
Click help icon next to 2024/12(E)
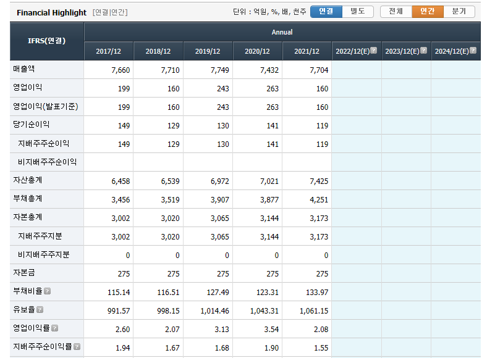[x=473, y=51]
